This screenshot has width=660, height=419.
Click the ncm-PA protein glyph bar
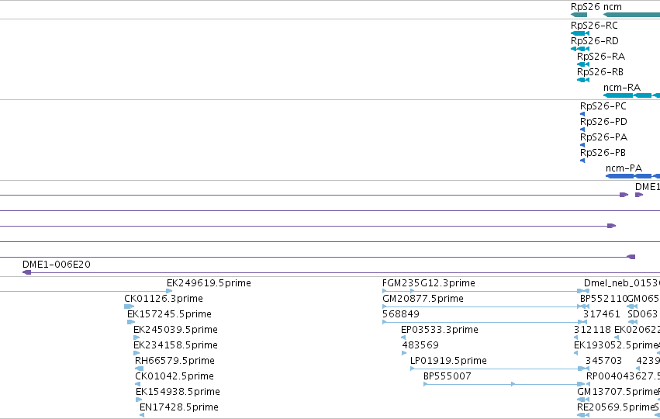pos(633,176)
